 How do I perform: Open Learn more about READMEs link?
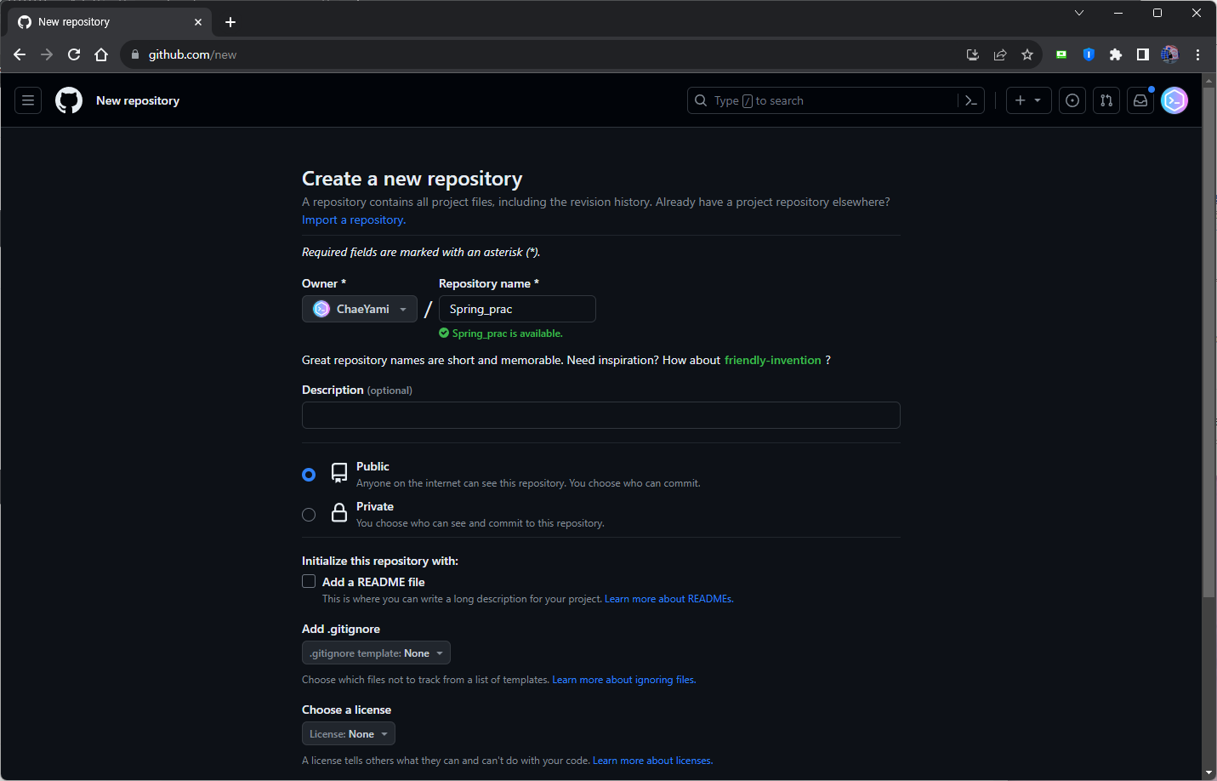coord(668,599)
